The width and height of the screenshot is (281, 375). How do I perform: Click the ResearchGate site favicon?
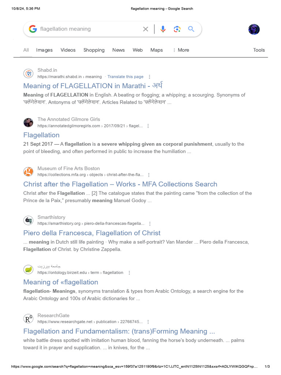click(x=28, y=319)
